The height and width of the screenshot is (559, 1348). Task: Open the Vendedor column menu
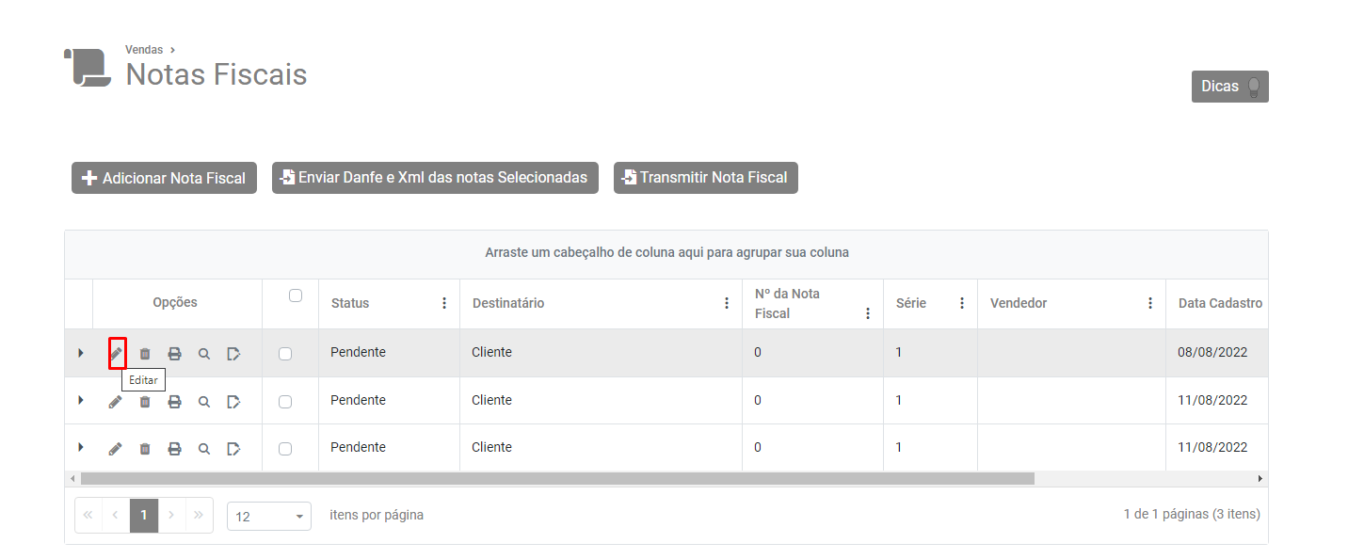click(x=1150, y=304)
